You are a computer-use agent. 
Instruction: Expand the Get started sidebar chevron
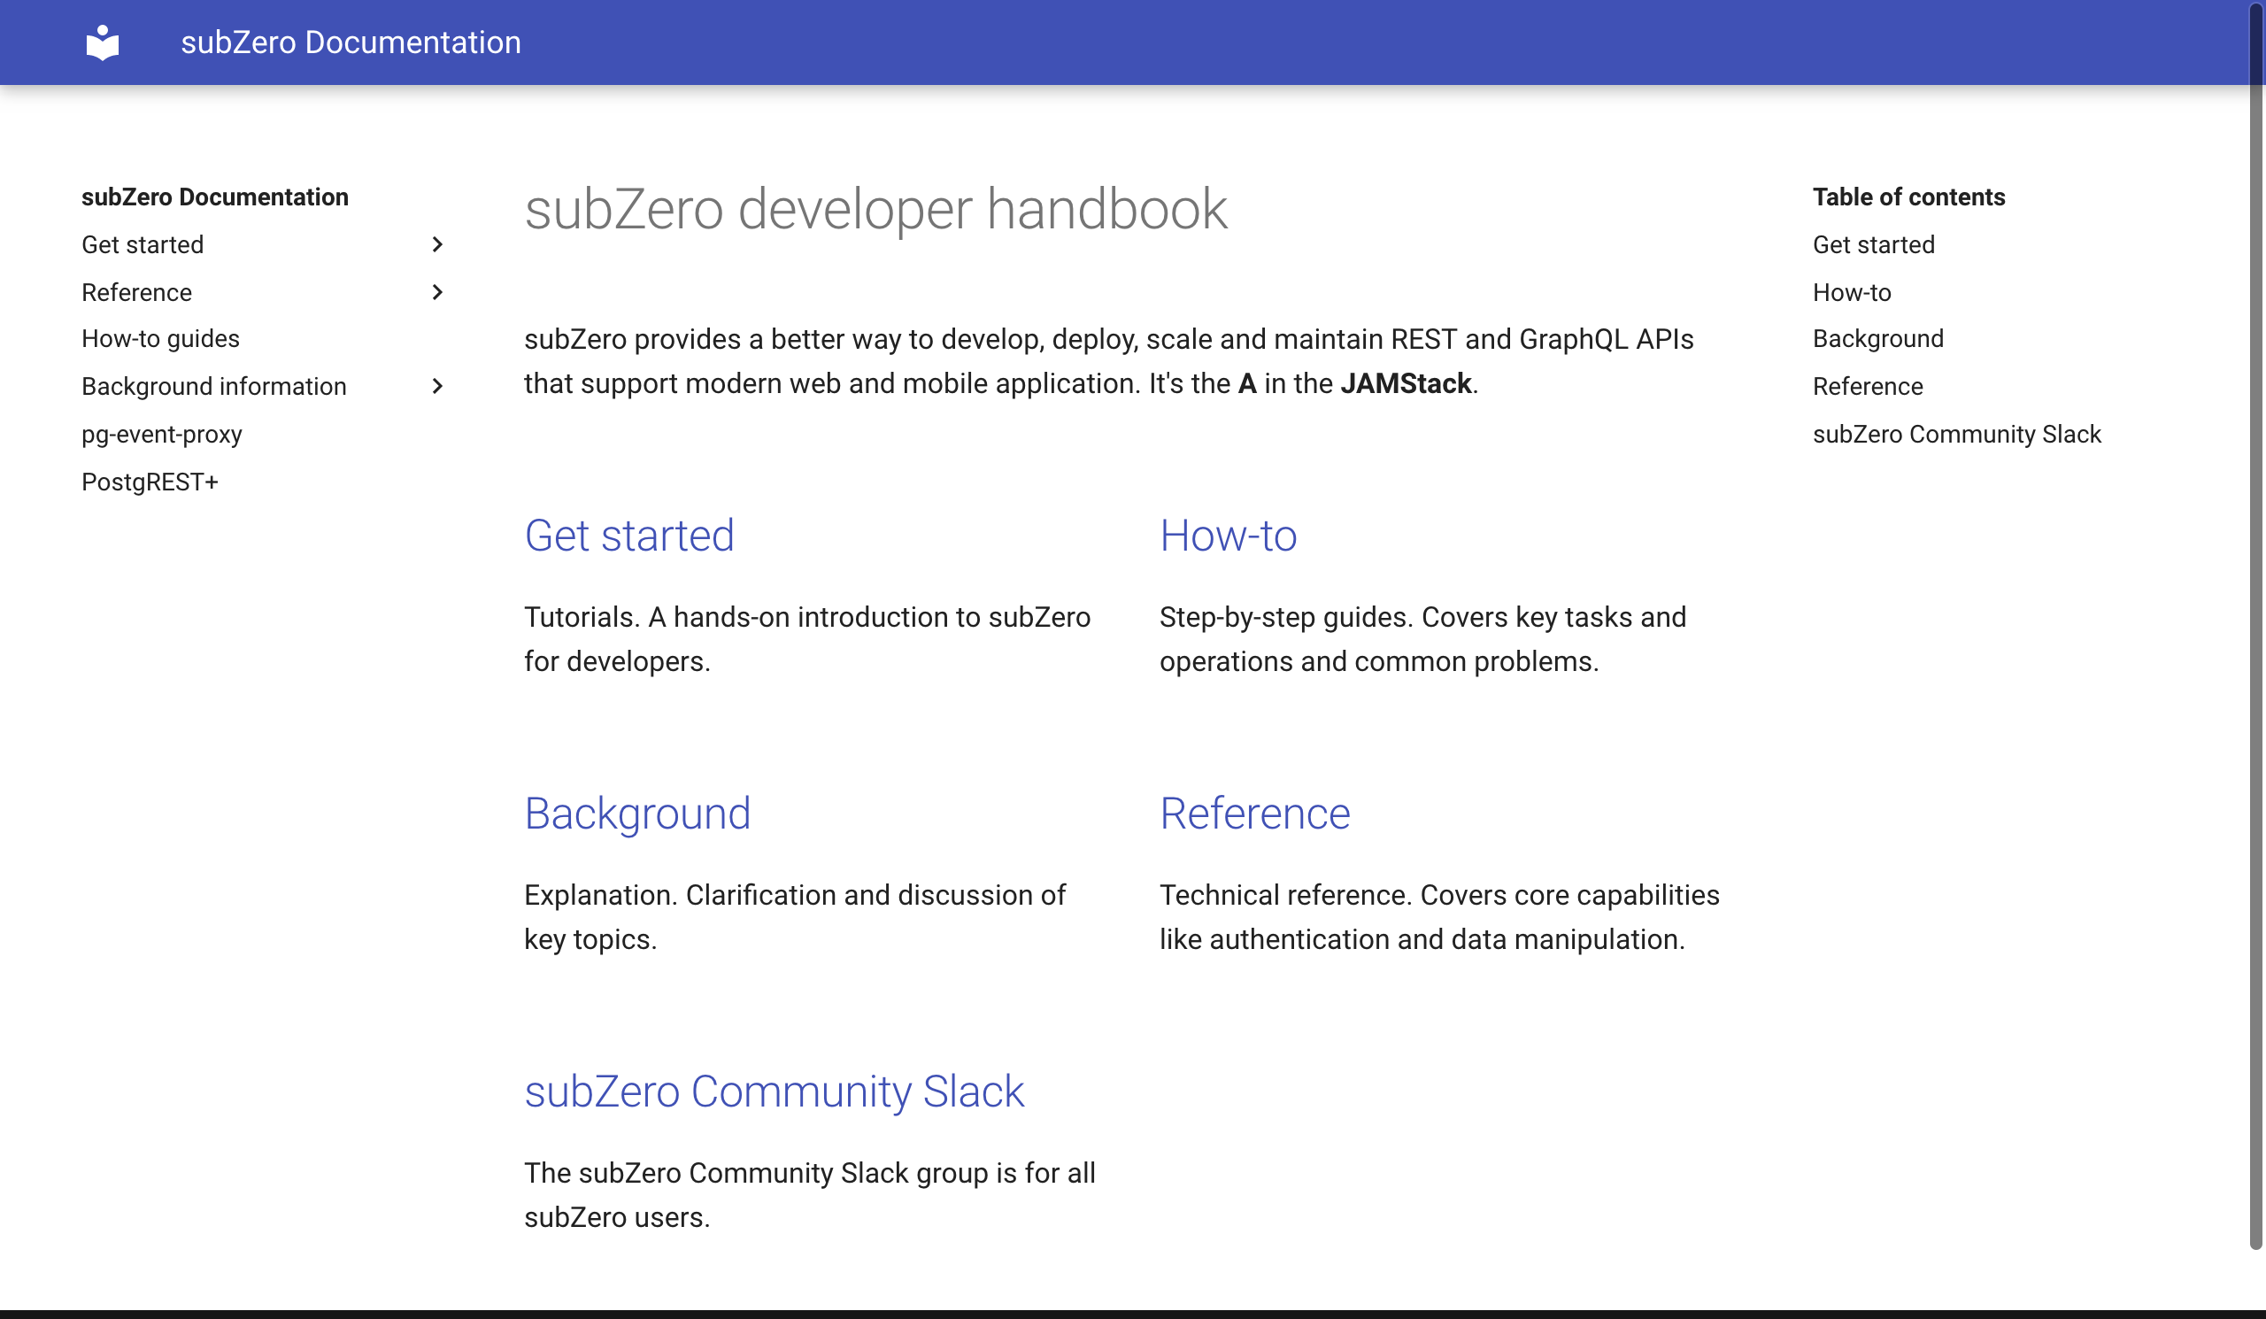(x=437, y=244)
